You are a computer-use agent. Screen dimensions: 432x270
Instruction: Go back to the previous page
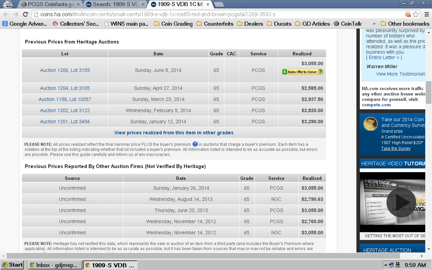[x=6, y=14]
